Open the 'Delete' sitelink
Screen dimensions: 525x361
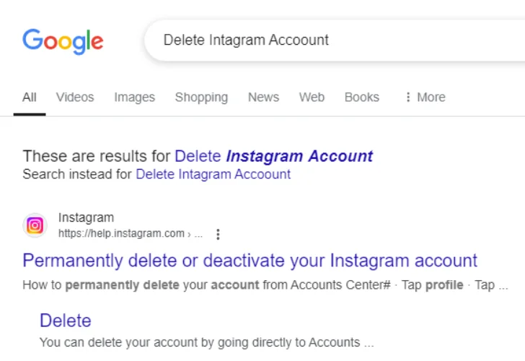(66, 321)
